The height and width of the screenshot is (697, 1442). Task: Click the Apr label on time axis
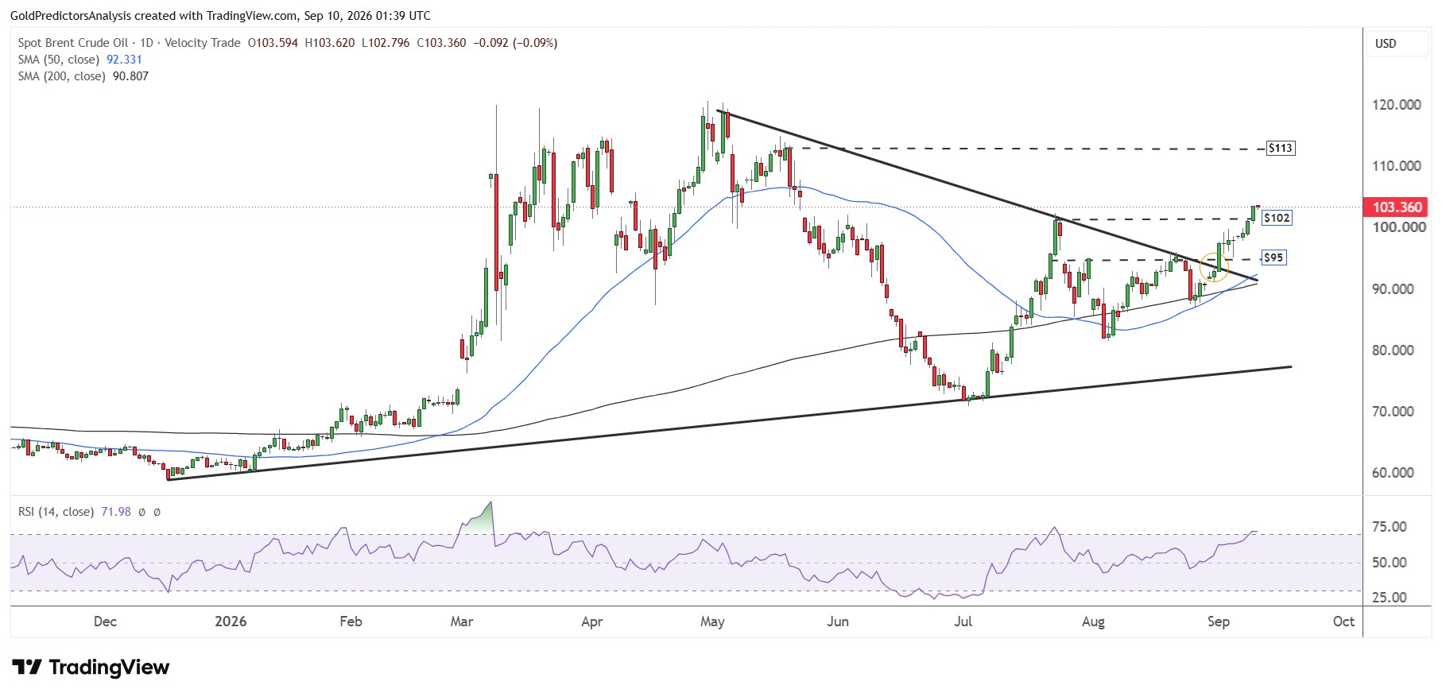(591, 621)
